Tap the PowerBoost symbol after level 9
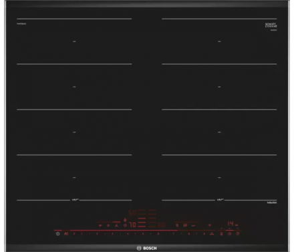 [x=212, y=234]
